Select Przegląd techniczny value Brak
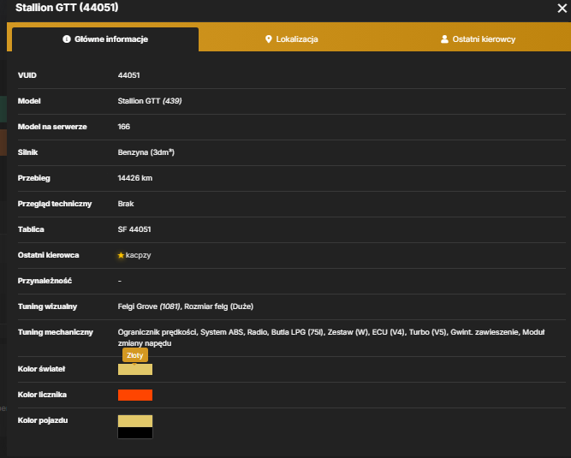Viewport: 571px width, 458px height. coord(126,204)
